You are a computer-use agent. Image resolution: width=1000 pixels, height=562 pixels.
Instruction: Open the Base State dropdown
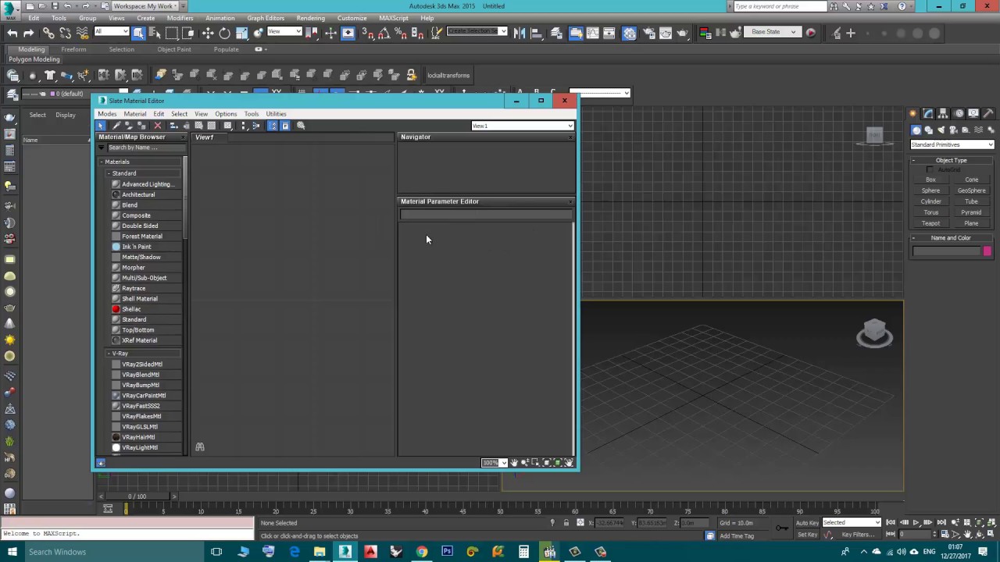click(x=772, y=32)
